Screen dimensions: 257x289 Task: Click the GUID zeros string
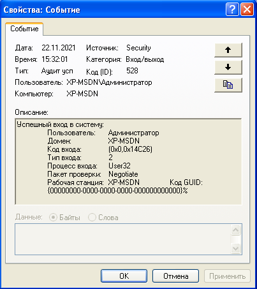[117, 191]
